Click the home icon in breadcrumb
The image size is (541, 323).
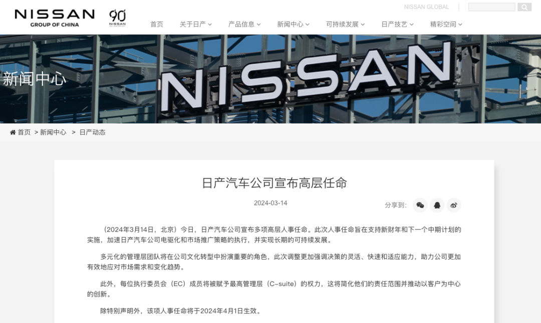[x=13, y=132]
